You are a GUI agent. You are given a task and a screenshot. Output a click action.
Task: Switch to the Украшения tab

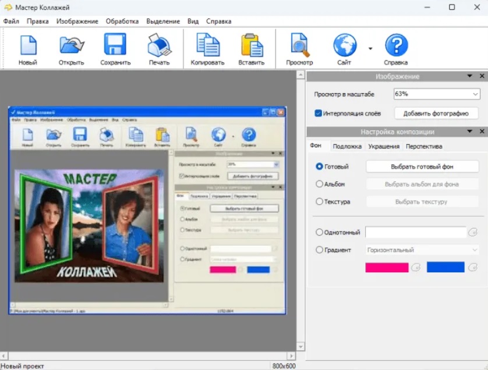click(x=383, y=147)
